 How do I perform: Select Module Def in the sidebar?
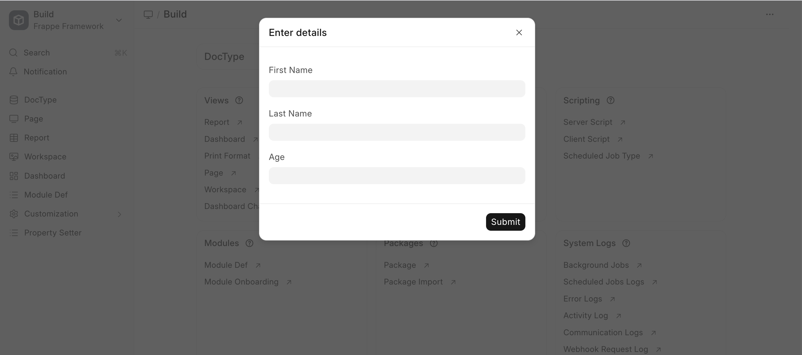point(46,195)
